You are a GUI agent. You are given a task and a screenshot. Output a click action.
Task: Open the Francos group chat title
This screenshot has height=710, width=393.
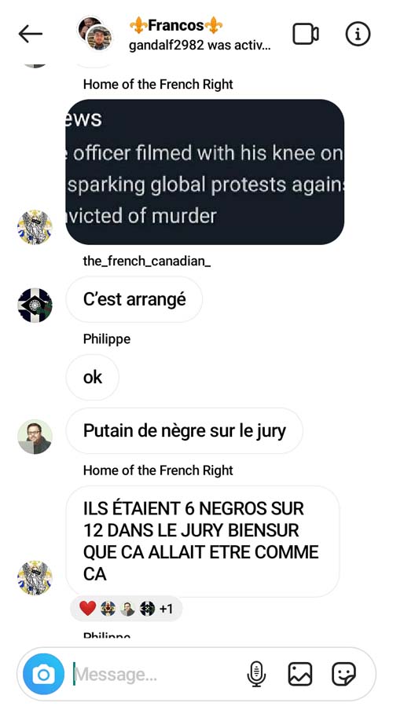tap(176, 26)
